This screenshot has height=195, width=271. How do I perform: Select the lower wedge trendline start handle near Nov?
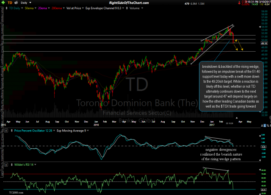[191, 64]
